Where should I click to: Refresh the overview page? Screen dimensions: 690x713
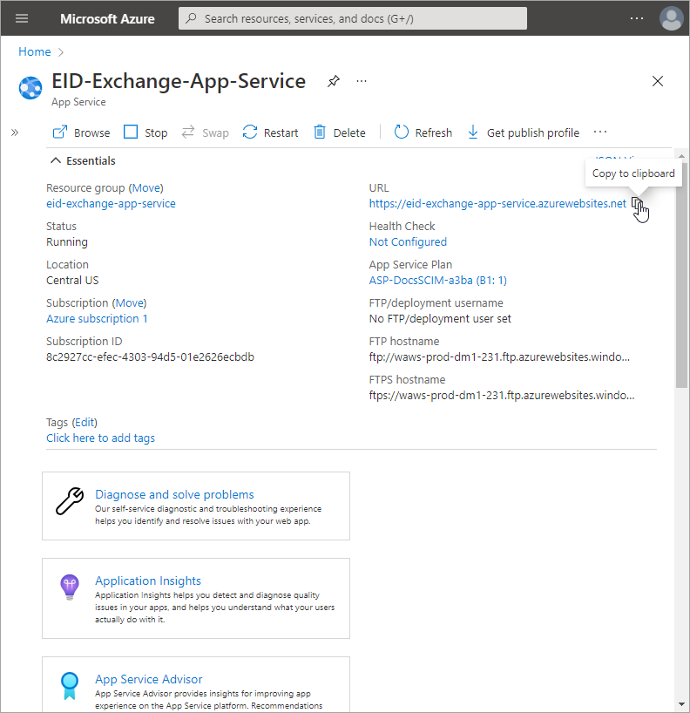pos(423,132)
